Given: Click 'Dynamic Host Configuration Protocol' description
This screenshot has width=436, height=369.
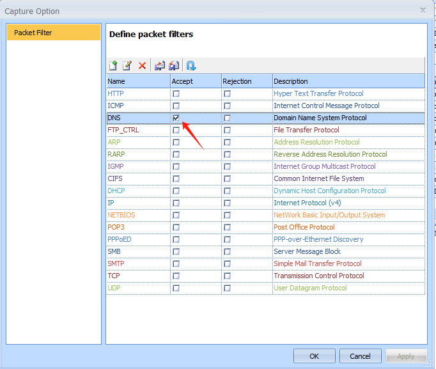Looking at the screenshot, I should point(330,191).
